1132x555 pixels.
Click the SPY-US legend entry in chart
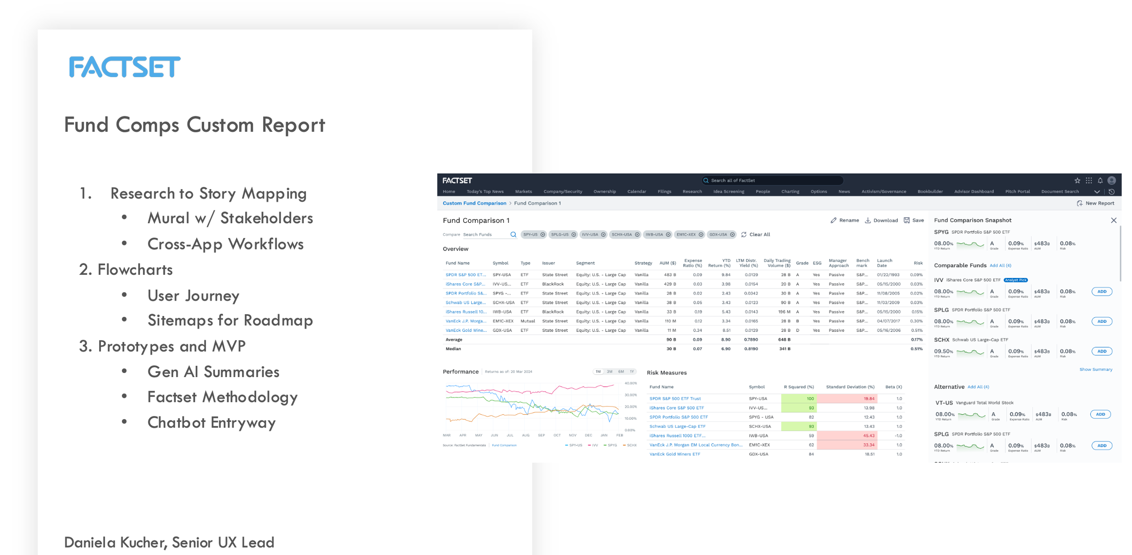(574, 445)
